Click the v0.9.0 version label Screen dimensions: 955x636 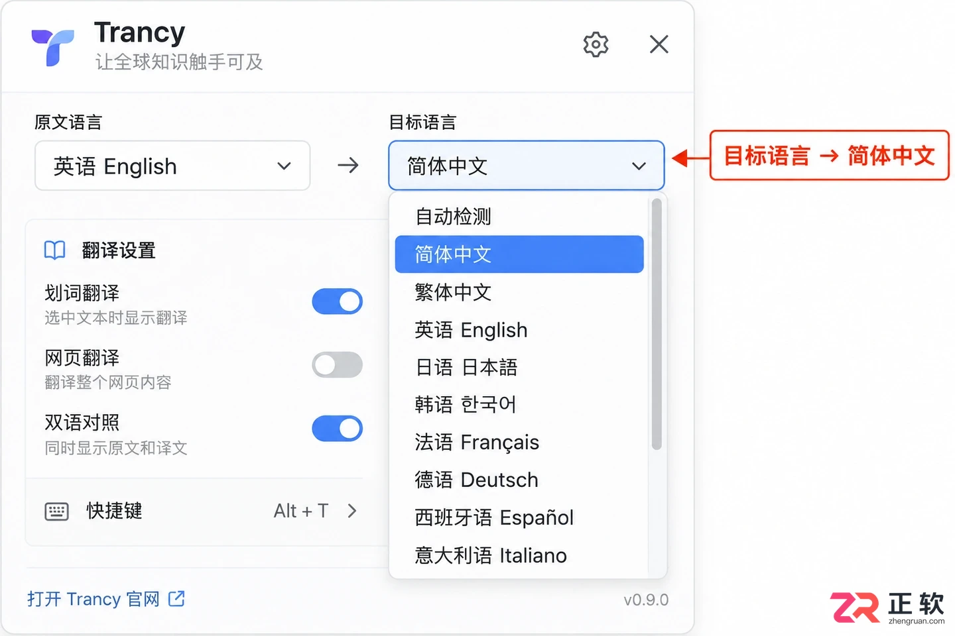coord(646,600)
